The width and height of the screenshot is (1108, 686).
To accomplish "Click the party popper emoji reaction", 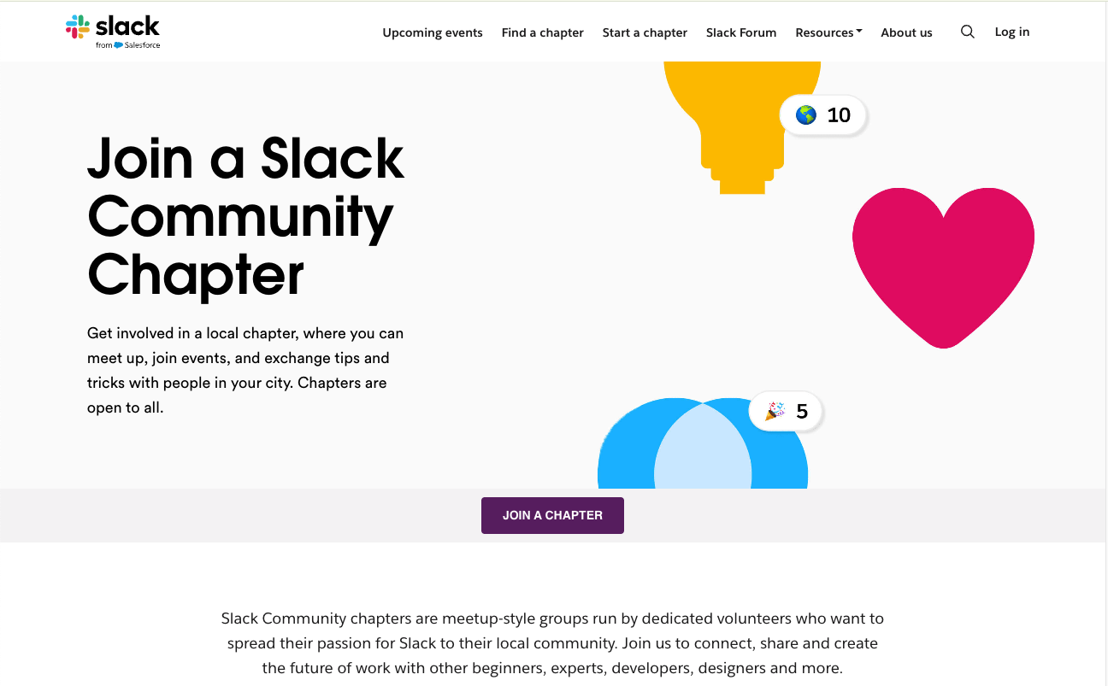I will coord(775,411).
